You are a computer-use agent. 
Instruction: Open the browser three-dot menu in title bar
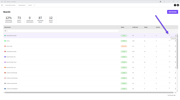pyautogui.click(x=164, y=2)
